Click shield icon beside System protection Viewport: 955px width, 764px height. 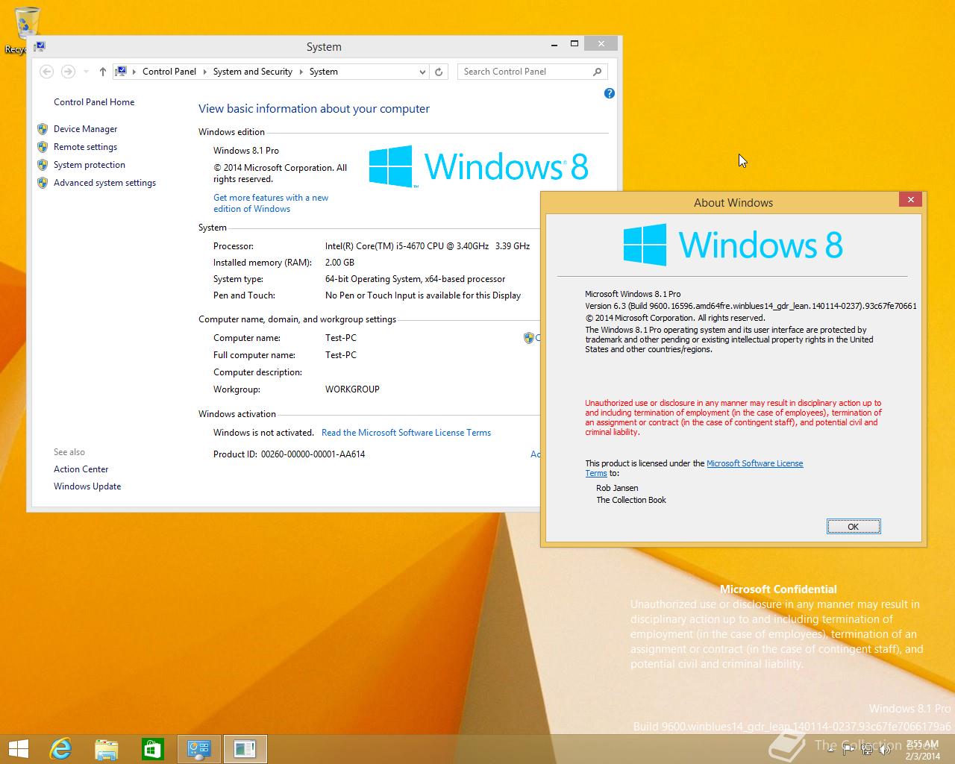click(x=43, y=165)
